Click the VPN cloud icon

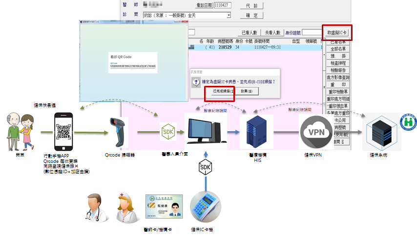316,132
